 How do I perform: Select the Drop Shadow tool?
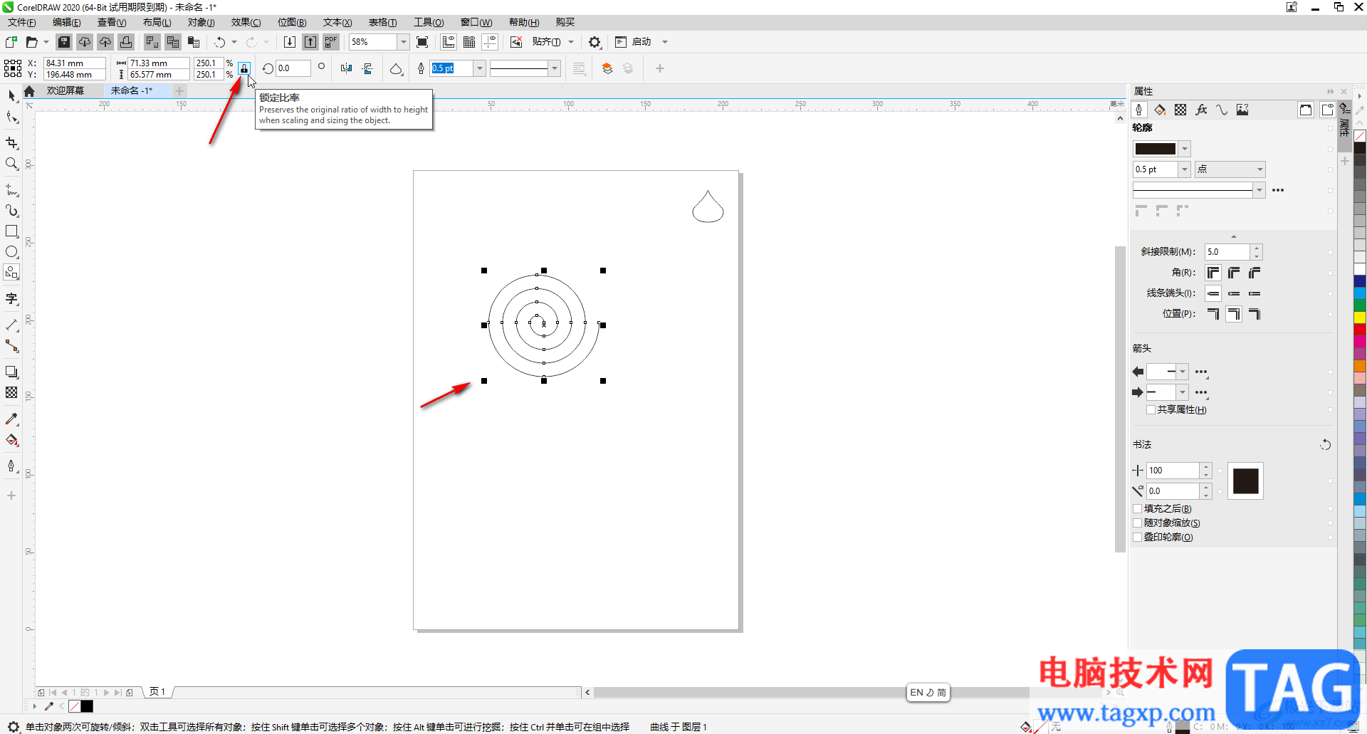(11, 372)
